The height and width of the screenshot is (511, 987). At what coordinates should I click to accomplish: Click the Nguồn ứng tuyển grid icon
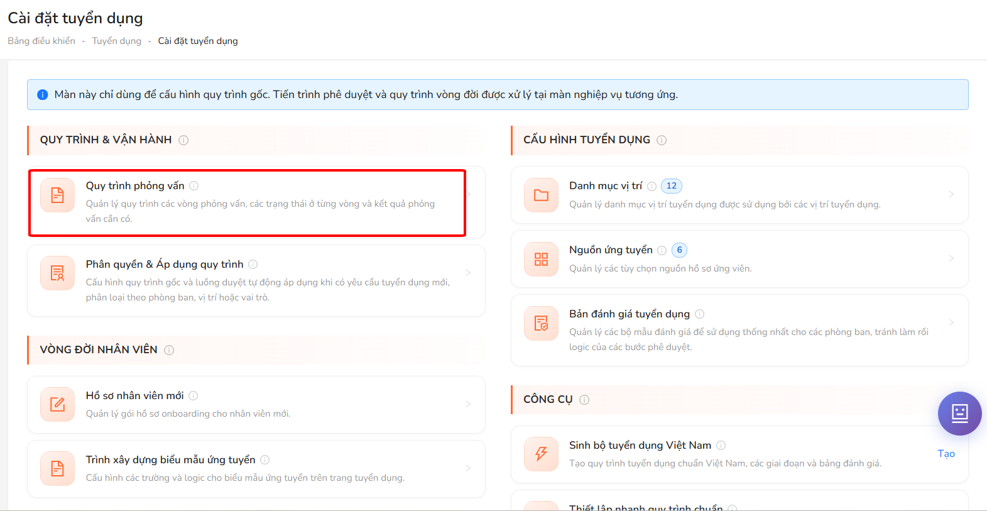tap(541, 260)
